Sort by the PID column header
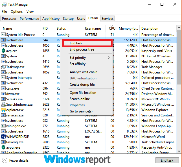182x167 pixels. point(48,29)
